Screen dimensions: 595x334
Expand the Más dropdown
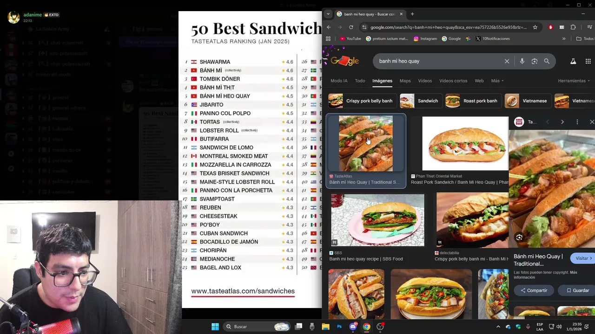[x=497, y=81]
